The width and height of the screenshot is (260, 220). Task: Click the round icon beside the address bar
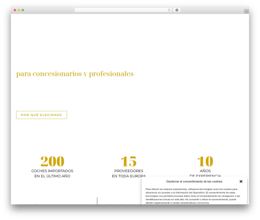(x=177, y=10)
